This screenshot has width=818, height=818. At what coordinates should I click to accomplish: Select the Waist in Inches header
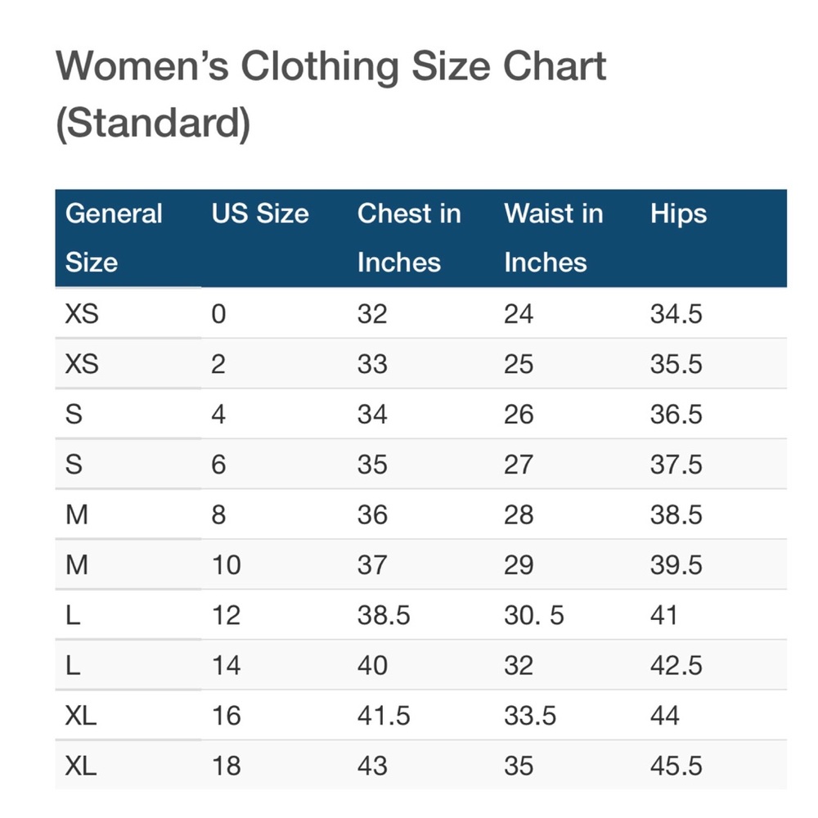[x=553, y=237]
